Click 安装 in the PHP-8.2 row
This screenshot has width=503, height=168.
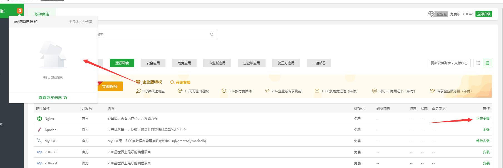486,152
